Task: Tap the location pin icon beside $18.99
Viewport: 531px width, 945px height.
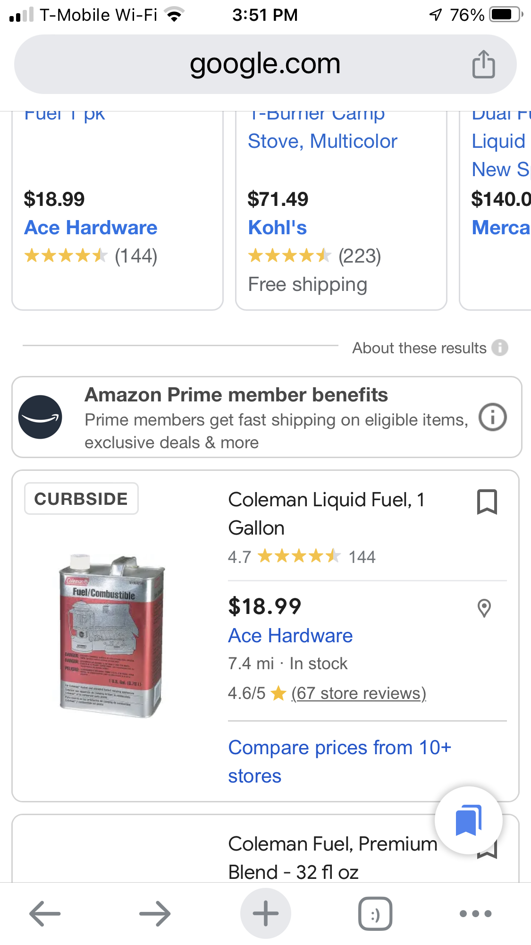Action: pyautogui.click(x=484, y=608)
